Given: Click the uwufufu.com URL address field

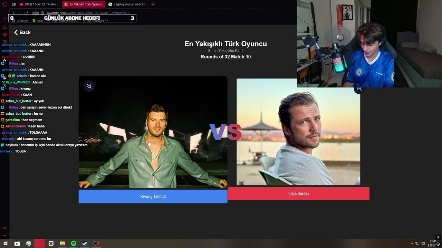Looking at the screenshot, I should point(88,13).
